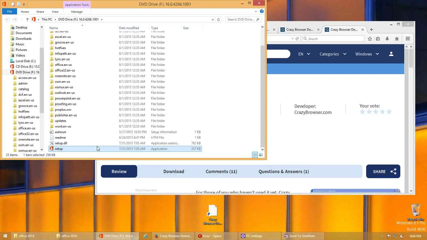The width and height of the screenshot is (427, 240).
Task: Refresh the DVD Drive folder listing
Action: [219, 19]
